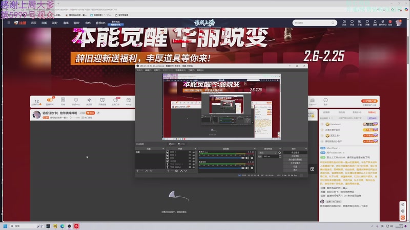Click share arrow next to 关注 button

[98, 113]
